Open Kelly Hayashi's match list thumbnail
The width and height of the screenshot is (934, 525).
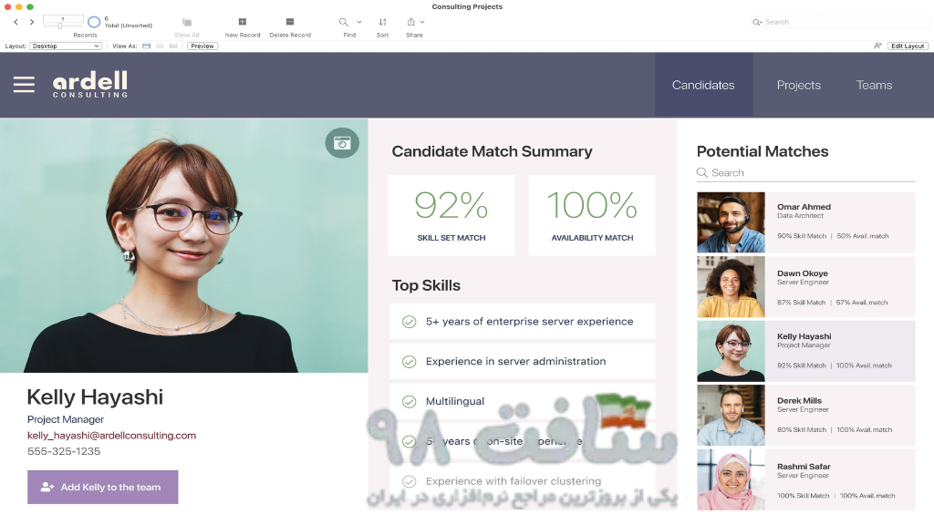tap(731, 351)
